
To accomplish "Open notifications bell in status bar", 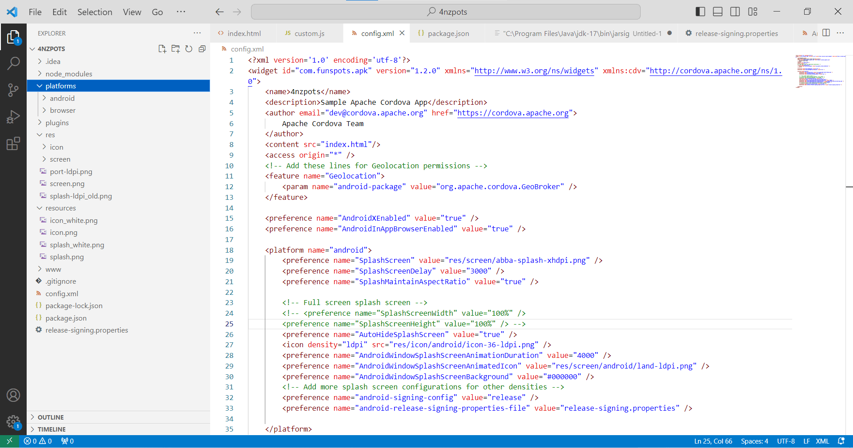I will click(841, 441).
